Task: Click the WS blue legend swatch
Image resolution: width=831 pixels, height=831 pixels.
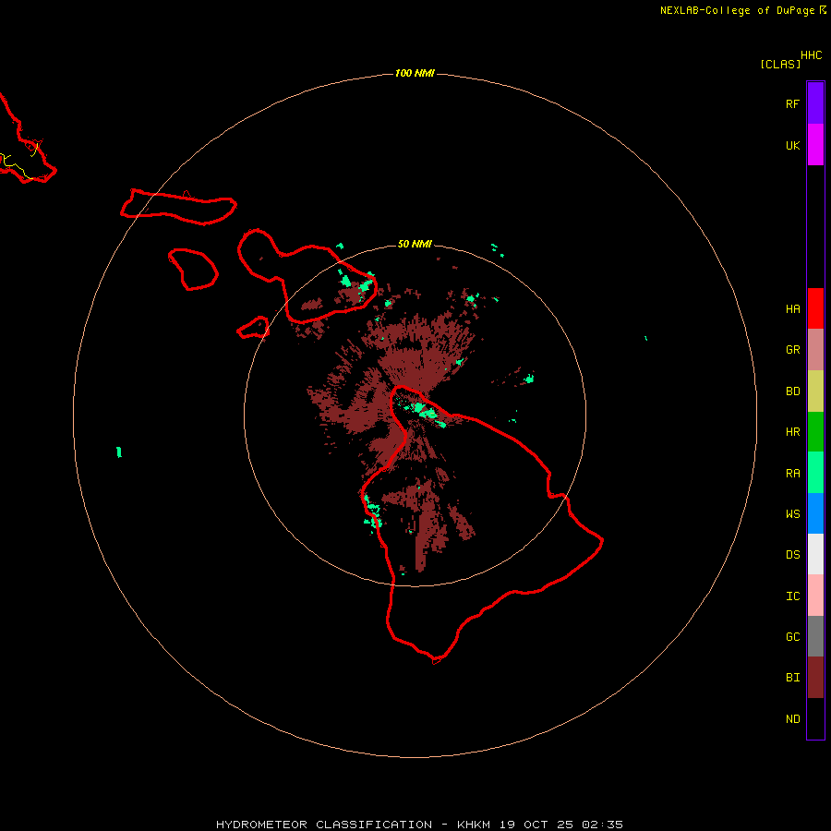Action: click(x=815, y=513)
